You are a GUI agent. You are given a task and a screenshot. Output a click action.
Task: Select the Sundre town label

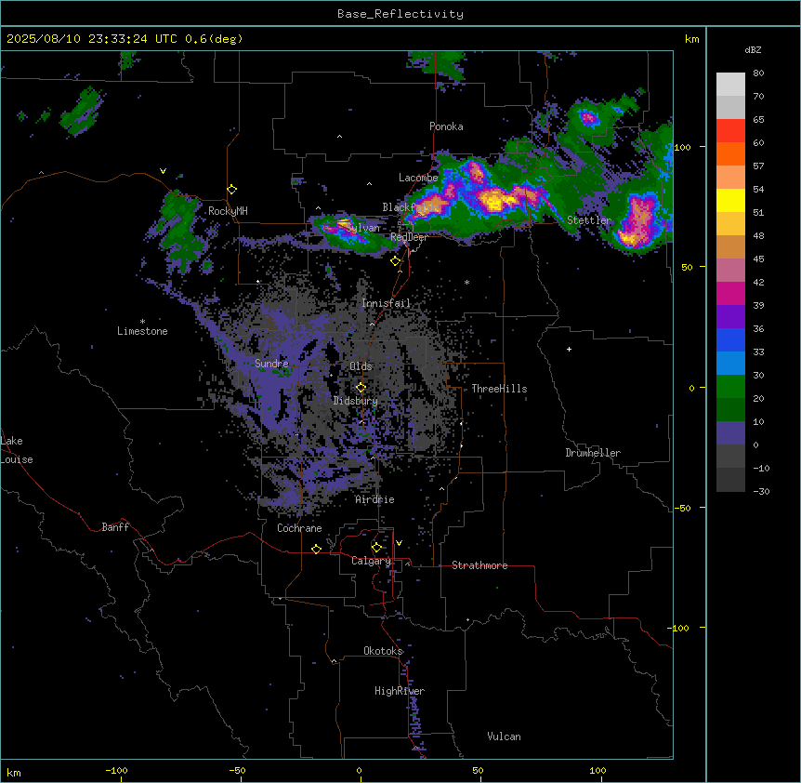tap(271, 364)
